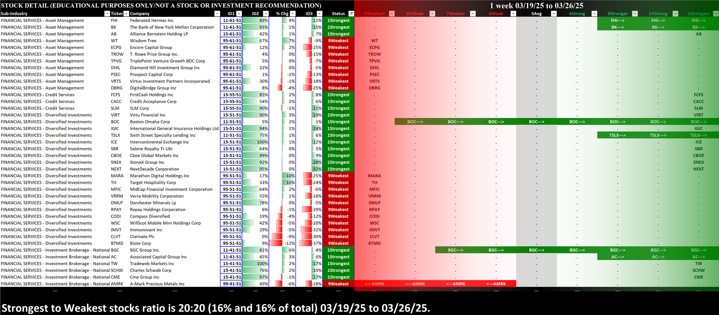Screen dimensions: 719x315
Task: Open the ID3 column filter dropdown
Action: pyautogui.click(x=320, y=14)
